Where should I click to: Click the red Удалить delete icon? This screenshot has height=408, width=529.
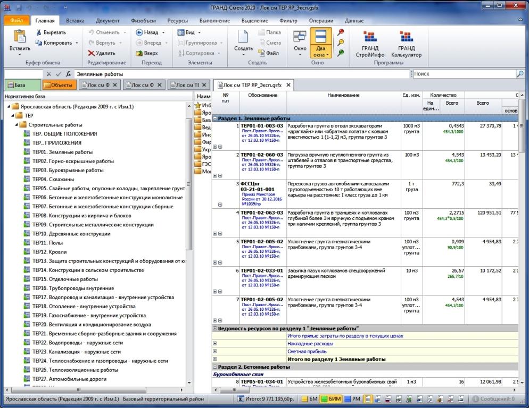tap(91, 53)
